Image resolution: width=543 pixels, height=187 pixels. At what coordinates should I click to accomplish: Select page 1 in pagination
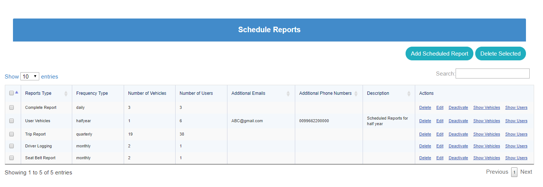coord(514,172)
